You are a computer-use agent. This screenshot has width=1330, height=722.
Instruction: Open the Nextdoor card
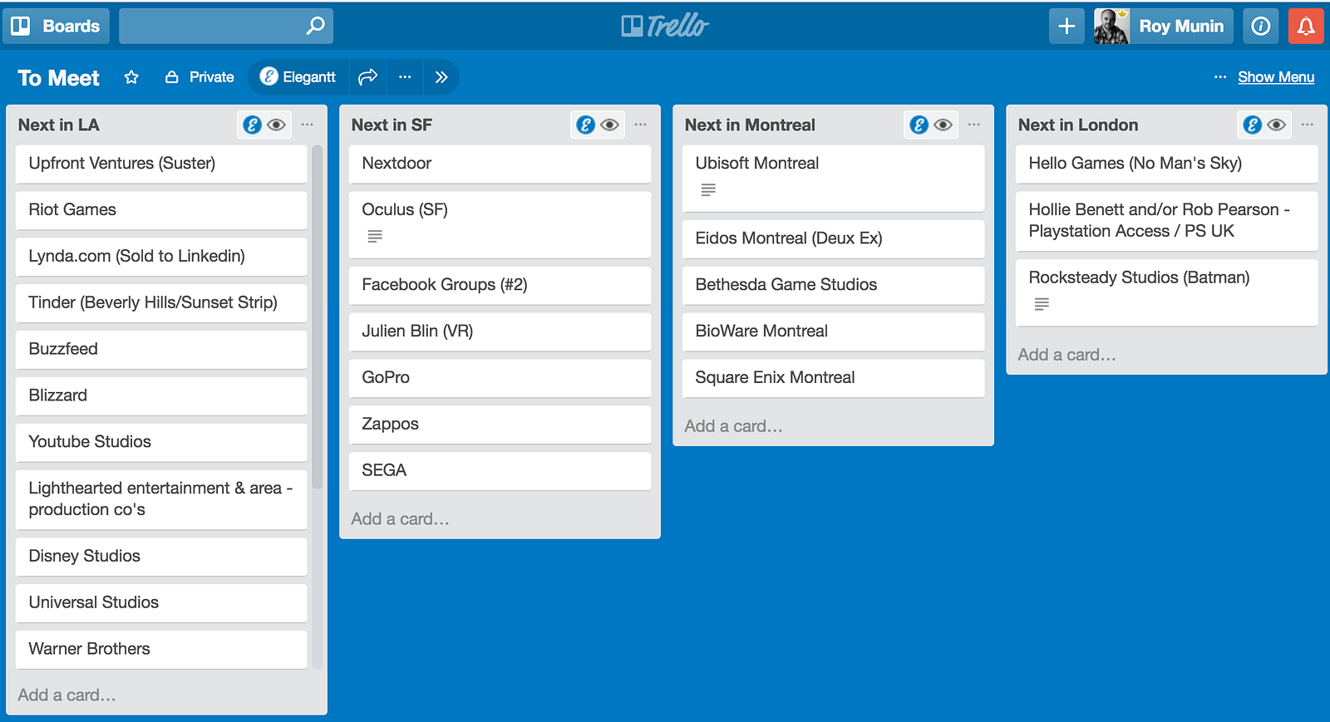tap(500, 164)
